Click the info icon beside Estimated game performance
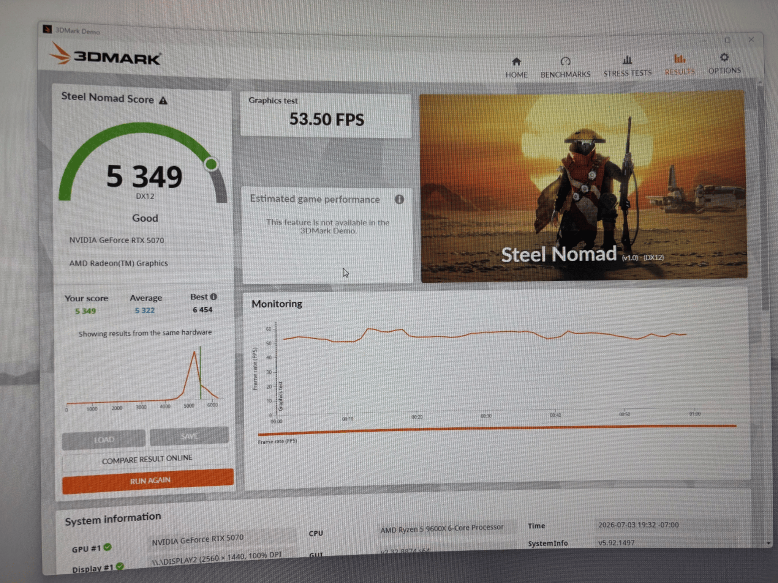Image resolution: width=778 pixels, height=583 pixels. [x=399, y=199]
